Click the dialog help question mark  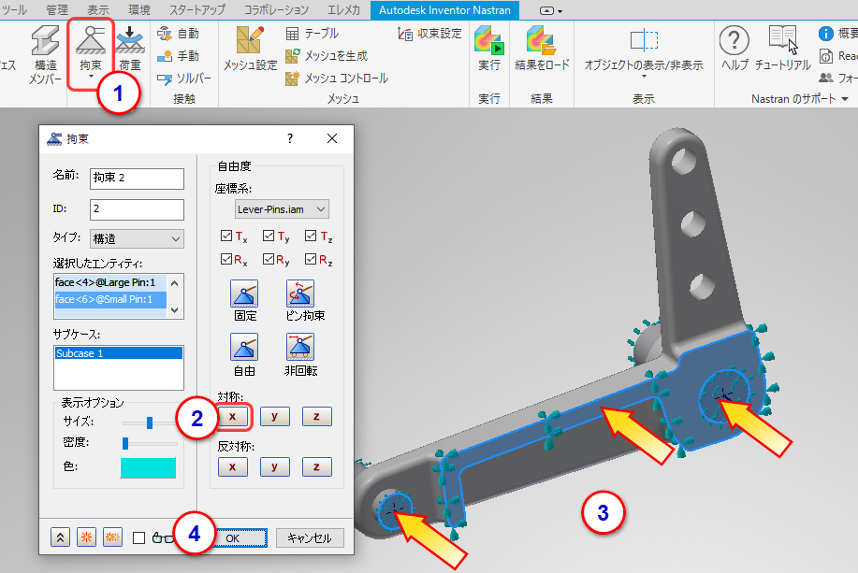pos(290,138)
